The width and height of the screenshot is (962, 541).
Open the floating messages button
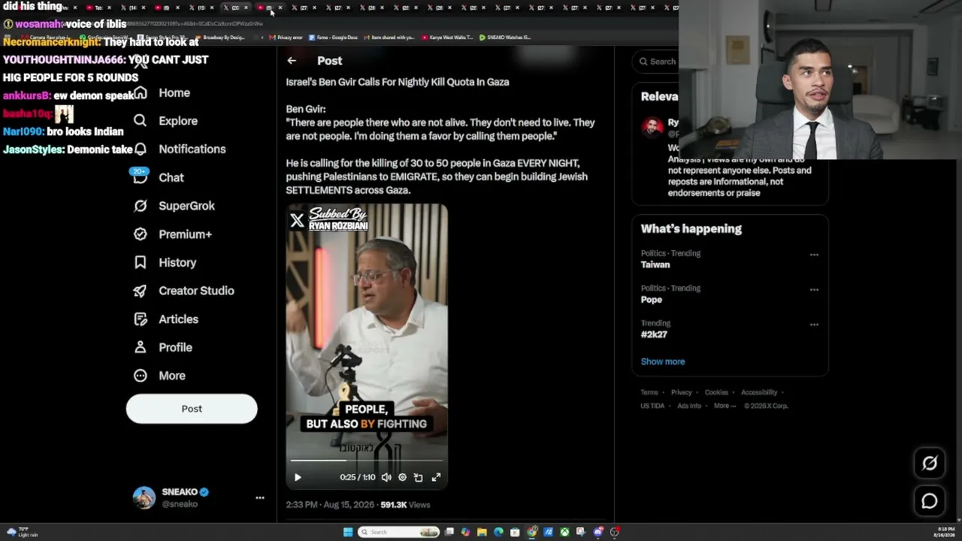[x=930, y=501]
